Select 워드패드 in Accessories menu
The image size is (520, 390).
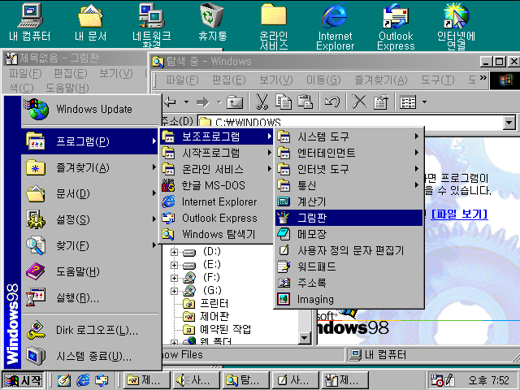(x=349, y=266)
